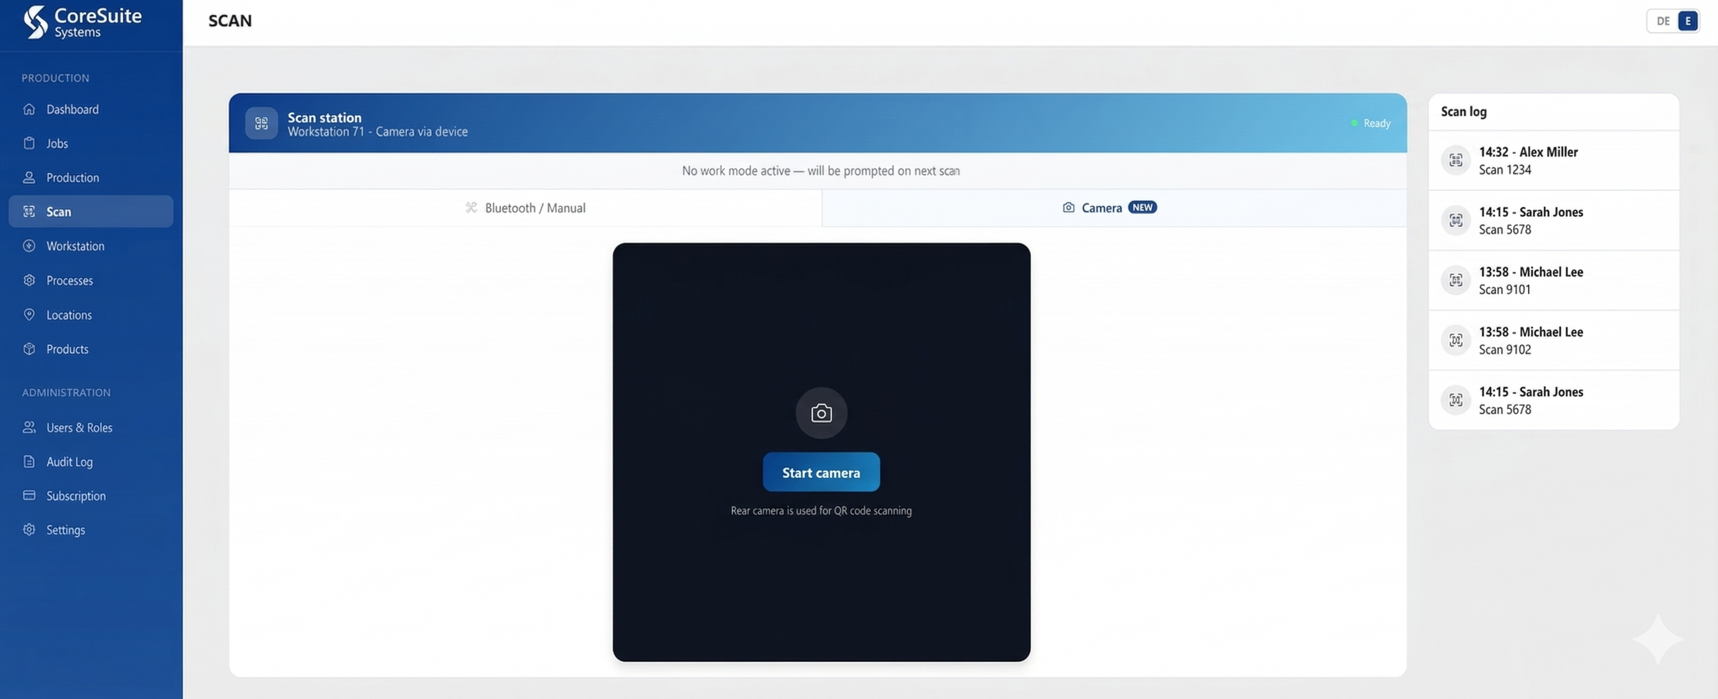Viewport: 1718px width, 699px height.
Task: Click the round camera icon in preview
Action: pos(821,413)
